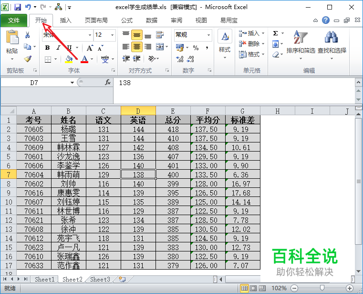
Task: Decrease font size with the small A icon
Action: tap(101, 48)
